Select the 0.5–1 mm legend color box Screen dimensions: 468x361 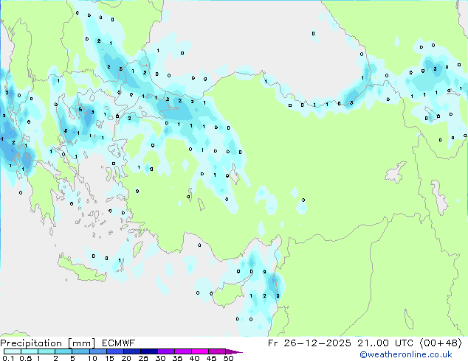point(30,351)
